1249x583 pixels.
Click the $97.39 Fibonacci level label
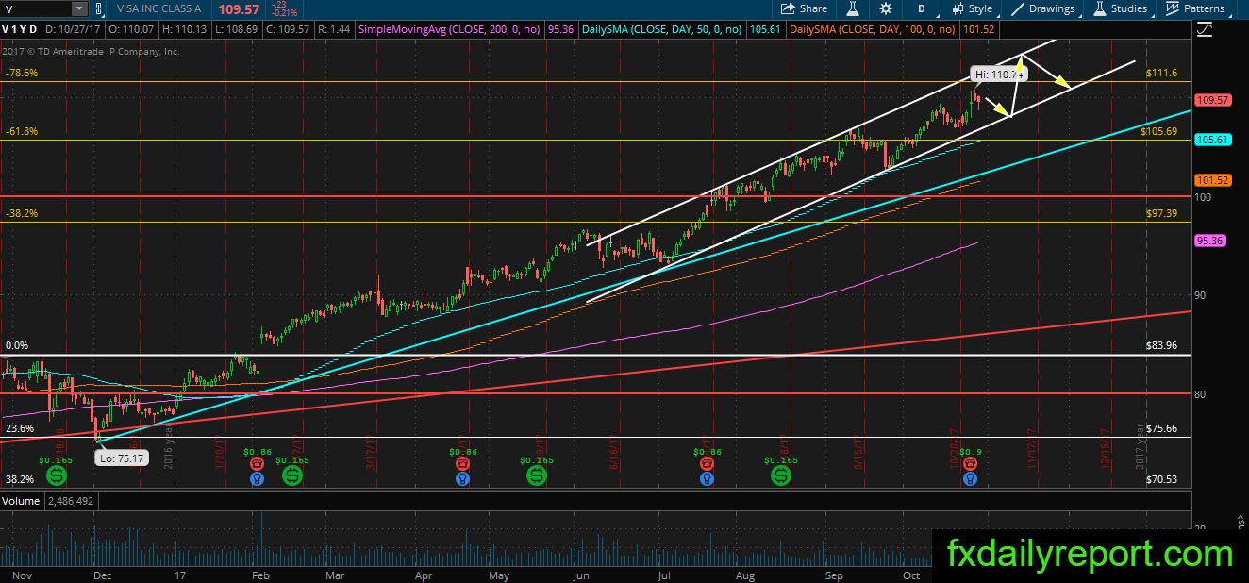point(1161,214)
